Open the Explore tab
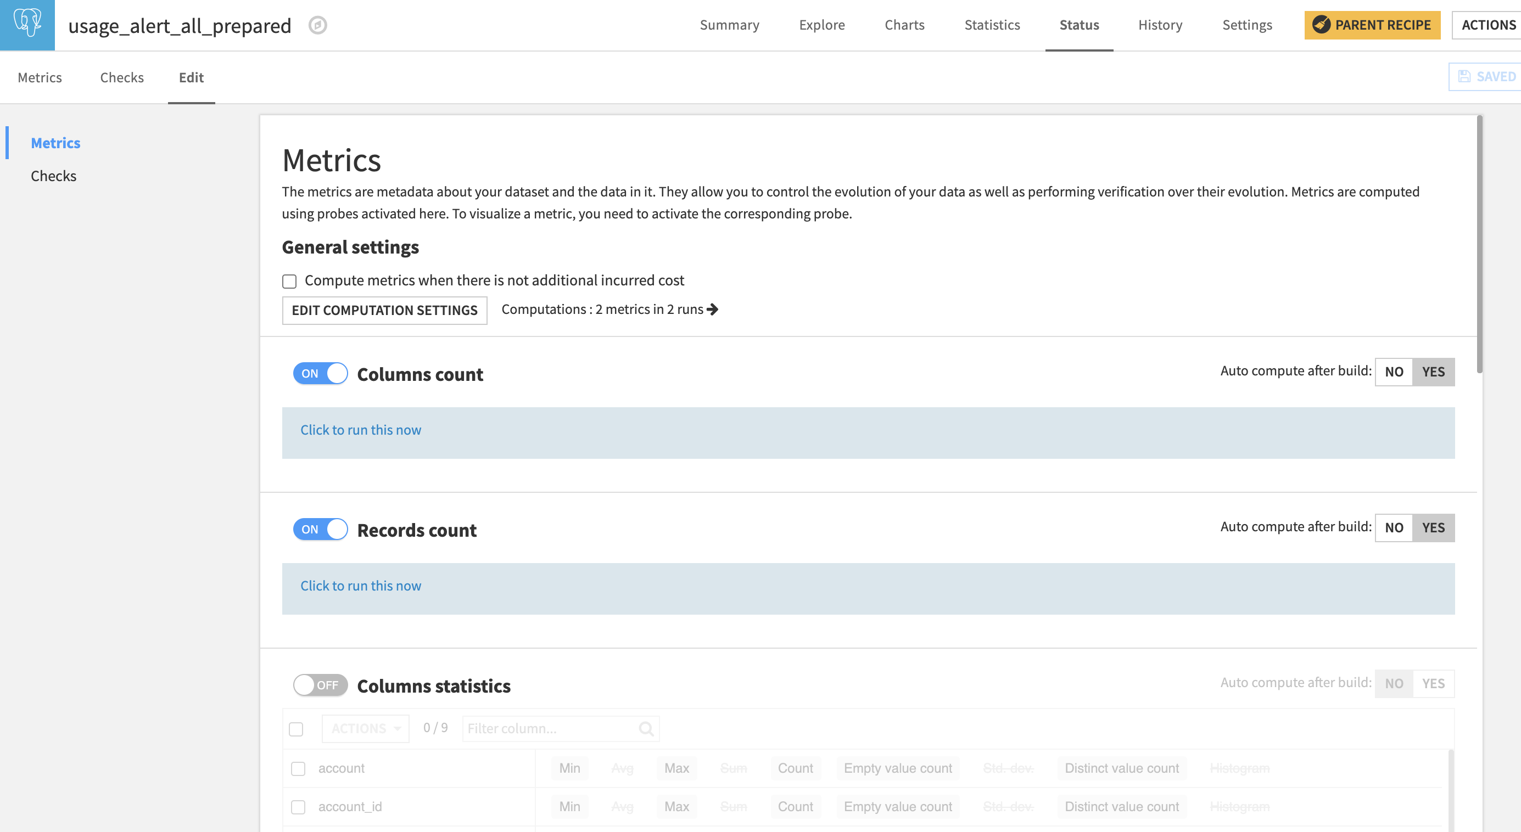The width and height of the screenshot is (1521, 832). pyautogui.click(x=822, y=25)
